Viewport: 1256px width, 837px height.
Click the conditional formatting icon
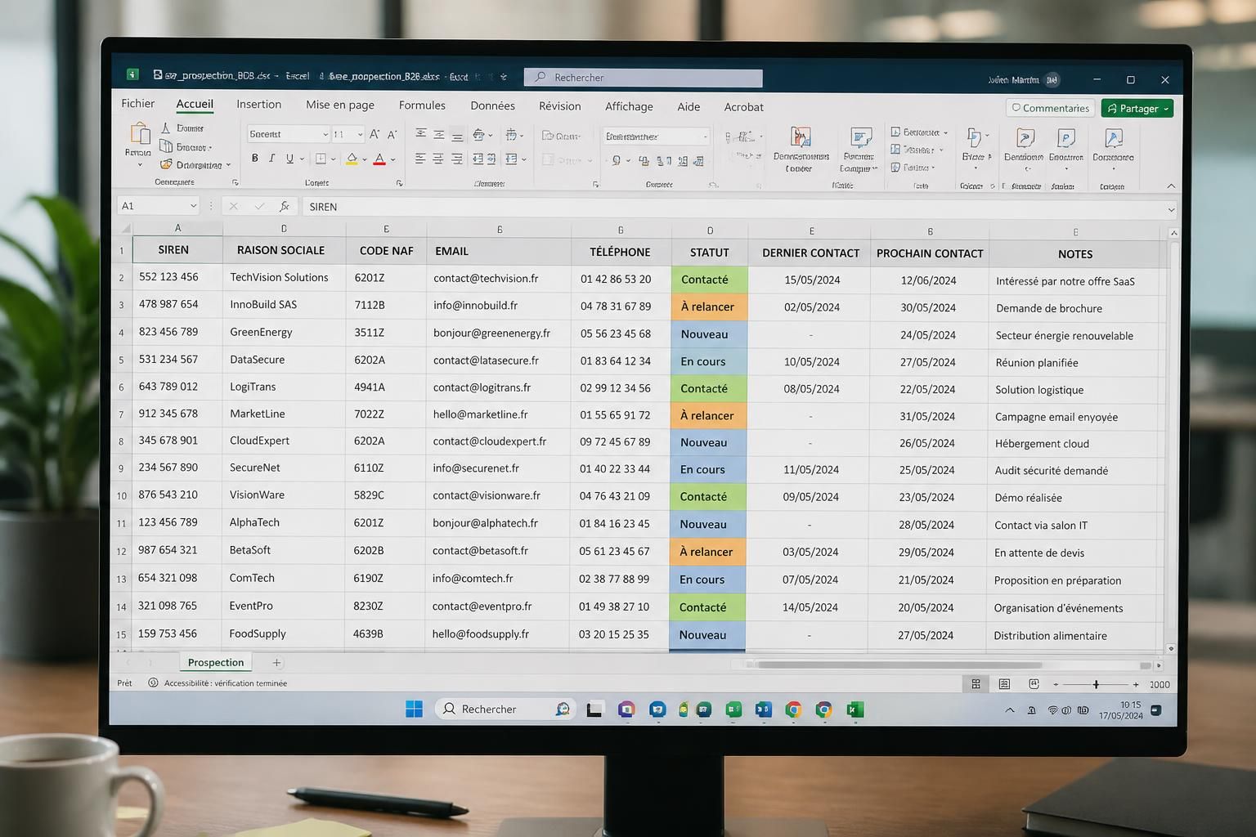click(801, 137)
